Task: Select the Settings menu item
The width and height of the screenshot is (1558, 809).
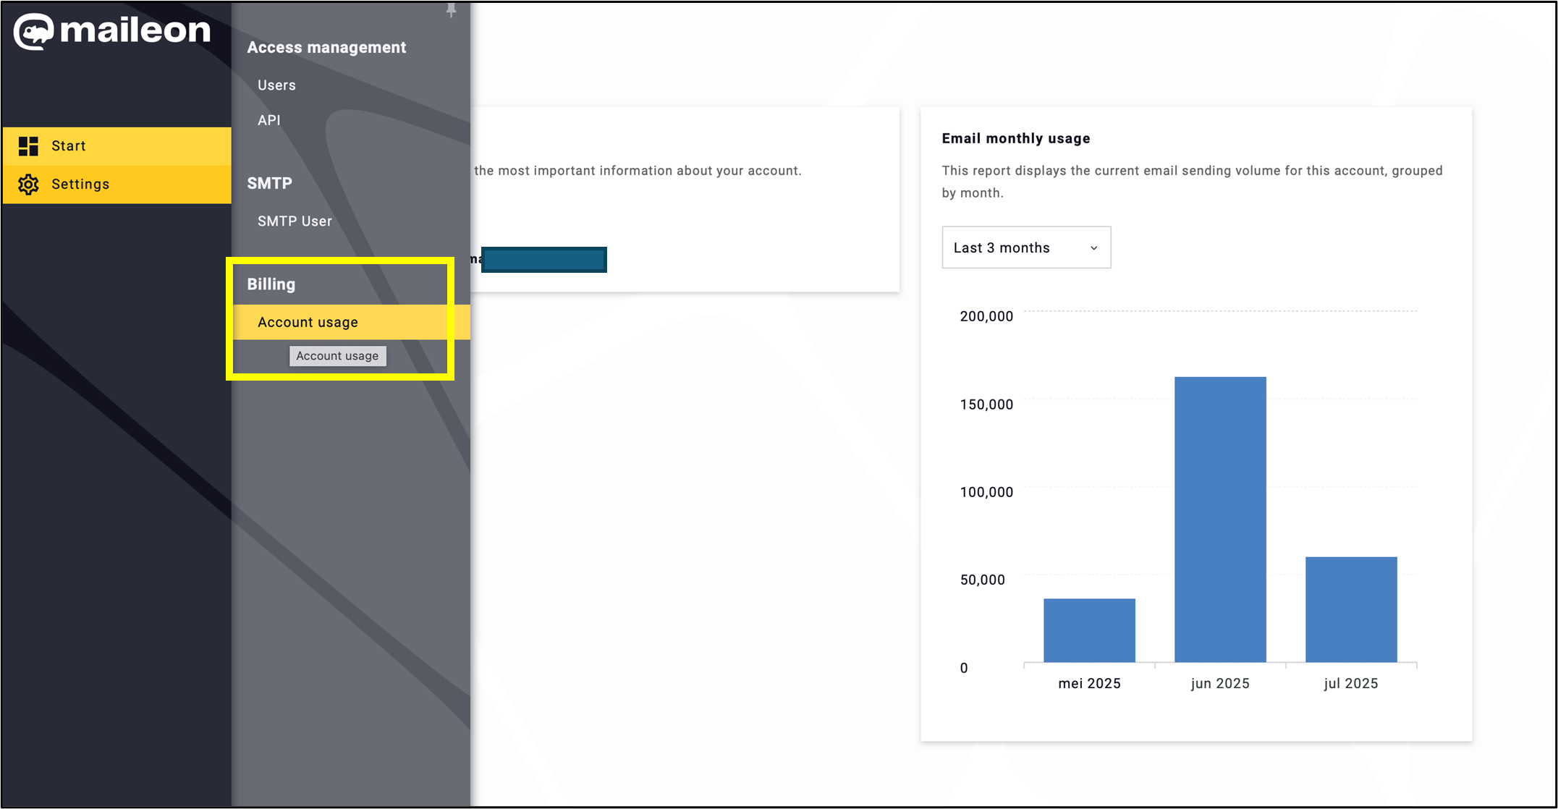Action: (x=80, y=184)
